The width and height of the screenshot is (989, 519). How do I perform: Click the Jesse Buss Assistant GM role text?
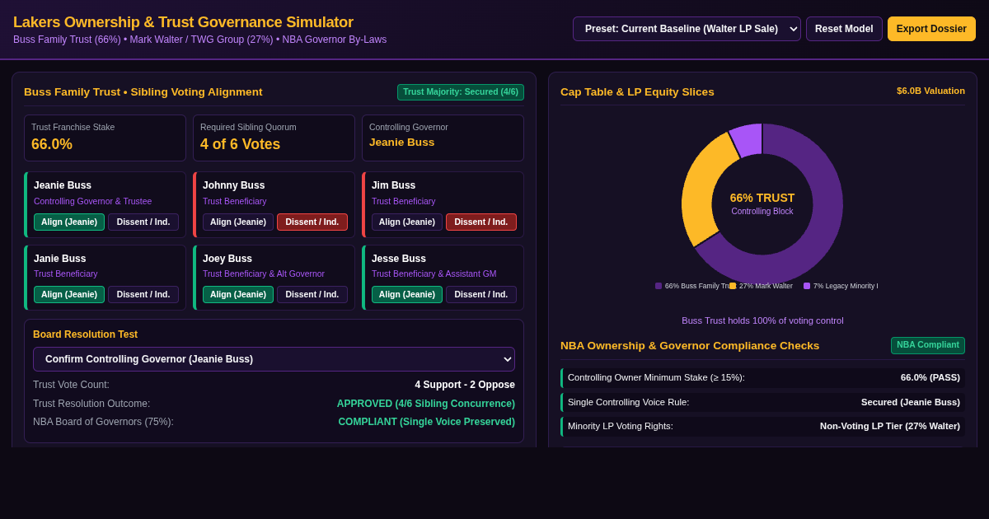pos(434,274)
